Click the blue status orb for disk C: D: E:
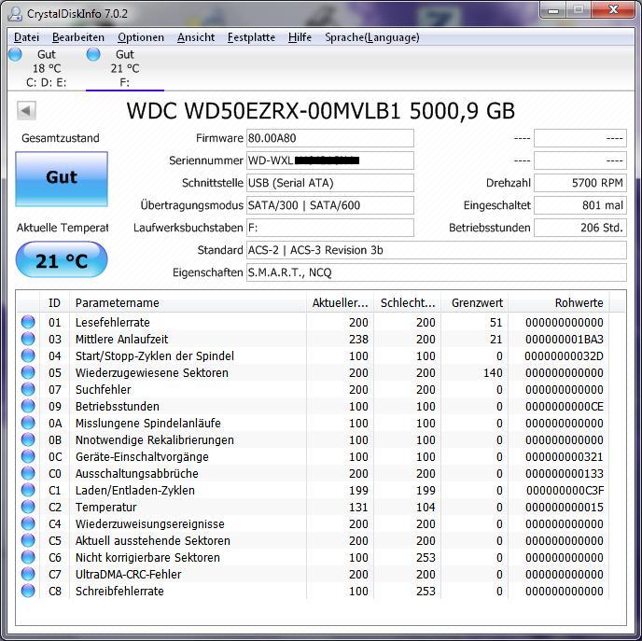Viewport: 642px width, 641px height. [15, 54]
